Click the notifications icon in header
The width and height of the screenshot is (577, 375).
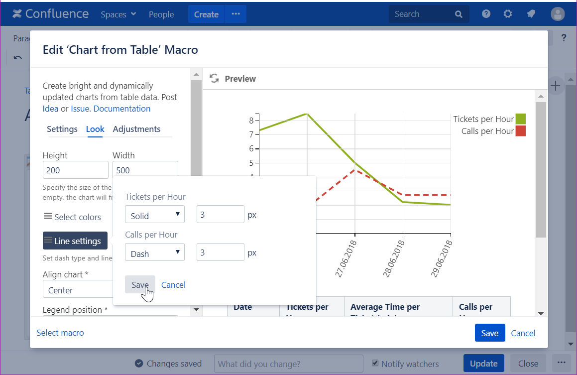531,14
